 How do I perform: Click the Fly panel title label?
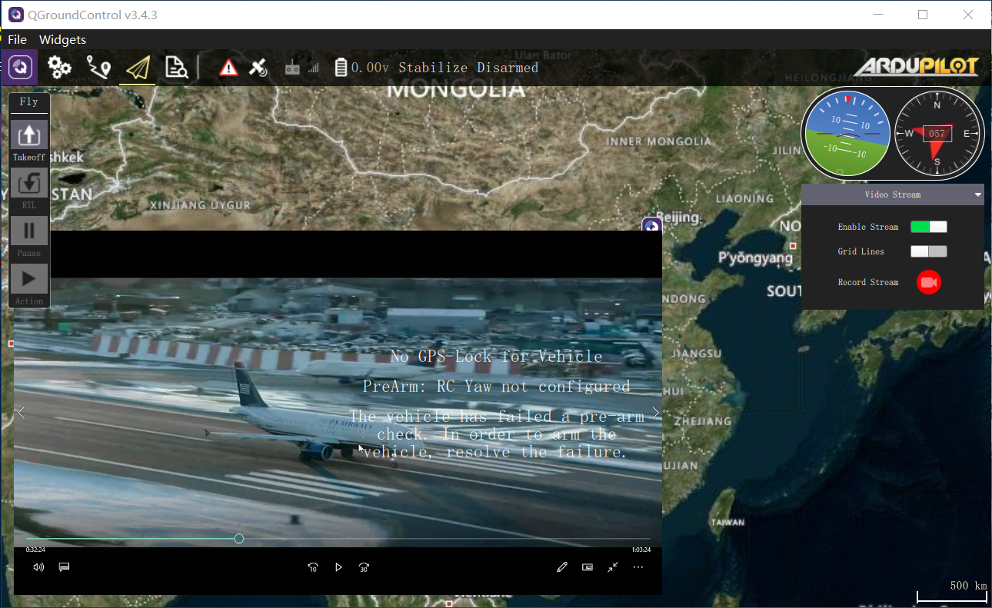pyautogui.click(x=29, y=102)
